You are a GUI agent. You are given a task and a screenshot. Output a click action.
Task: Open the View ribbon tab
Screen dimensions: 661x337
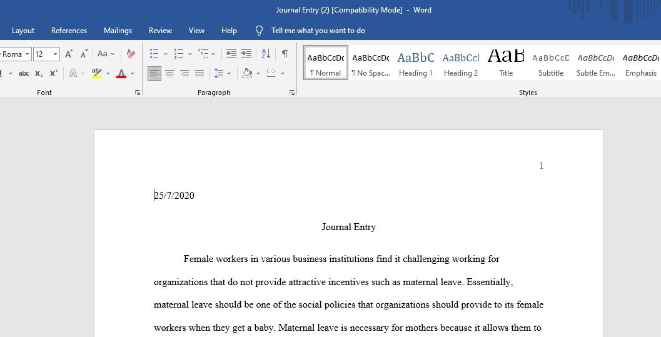[196, 31]
